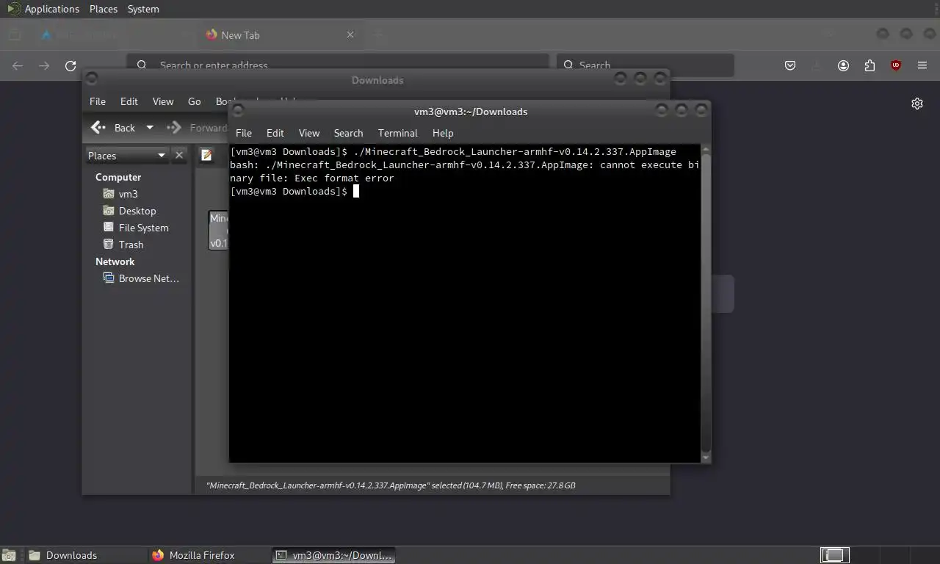Switch to terminal taskbar entry
The image size is (940, 564).
click(333, 555)
